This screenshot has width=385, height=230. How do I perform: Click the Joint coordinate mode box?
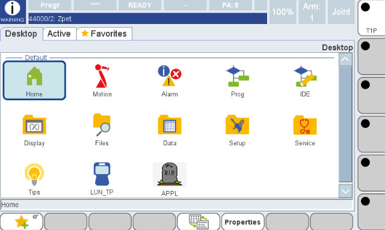(x=341, y=12)
